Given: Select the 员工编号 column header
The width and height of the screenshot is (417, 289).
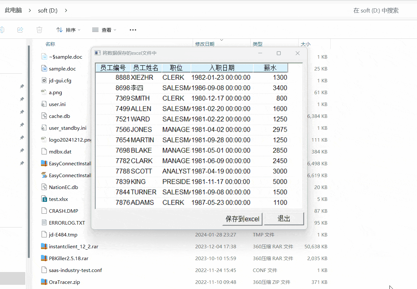Looking at the screenshot, I should [113, 68].
